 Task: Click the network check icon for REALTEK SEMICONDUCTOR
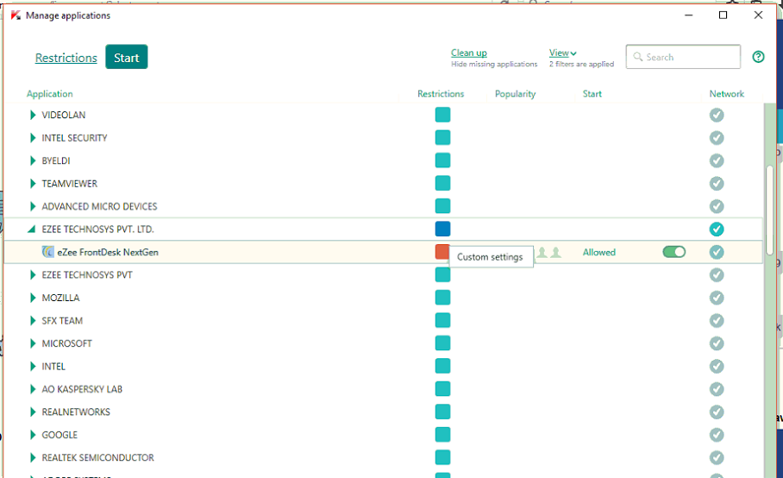pyautogui.click(x=717, y=457)
